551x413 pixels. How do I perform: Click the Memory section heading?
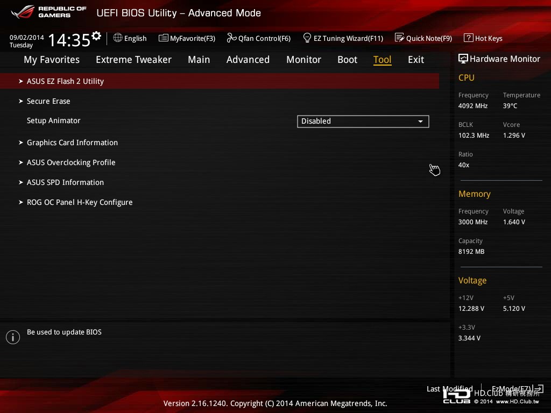click(x=475, y=194)
